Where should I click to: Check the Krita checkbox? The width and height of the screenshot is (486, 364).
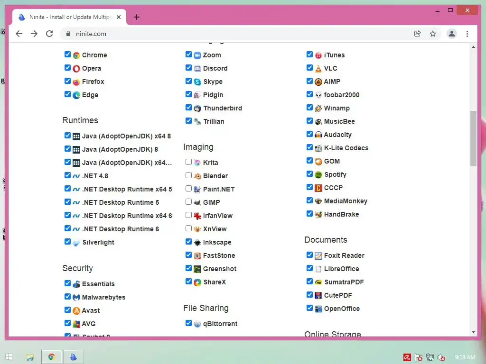coord(188,162)
